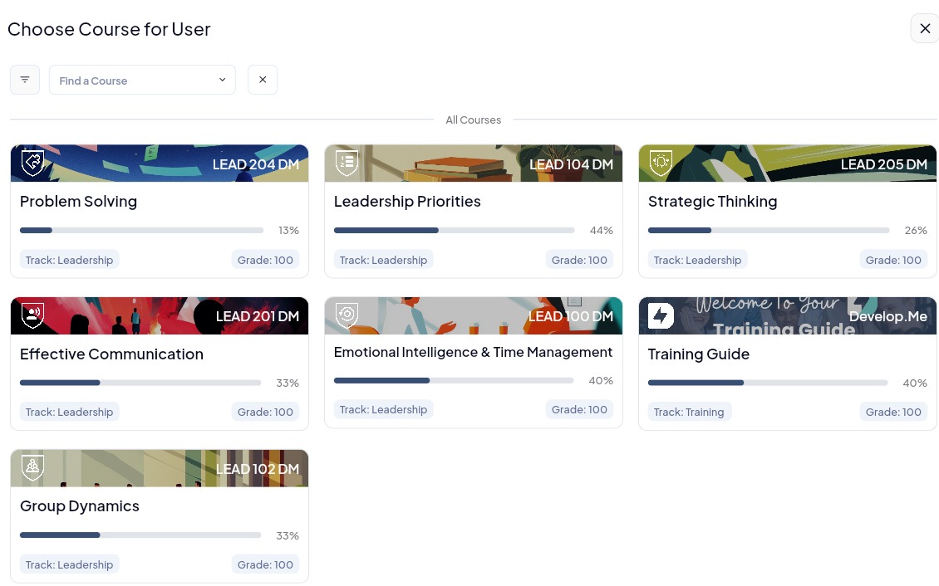The width and height of the screenshot is (939, 586).
Task: Click the filter icon beside the course search
Action: click(x=25, y=80)
